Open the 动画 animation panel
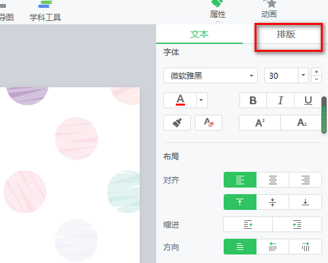Image resolution: width=328 pixels, height=263 pixels. (x=269, y=10)
